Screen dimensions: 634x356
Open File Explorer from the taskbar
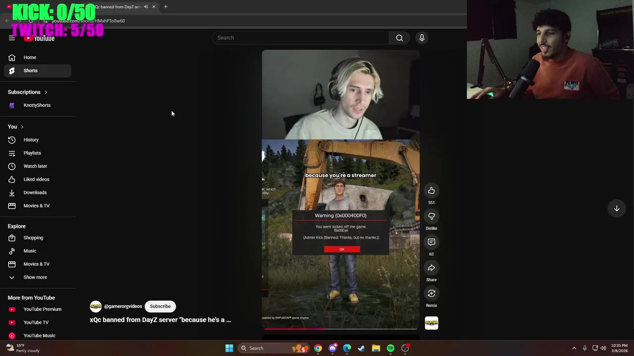pyautogui.click(x=376, y=348)
